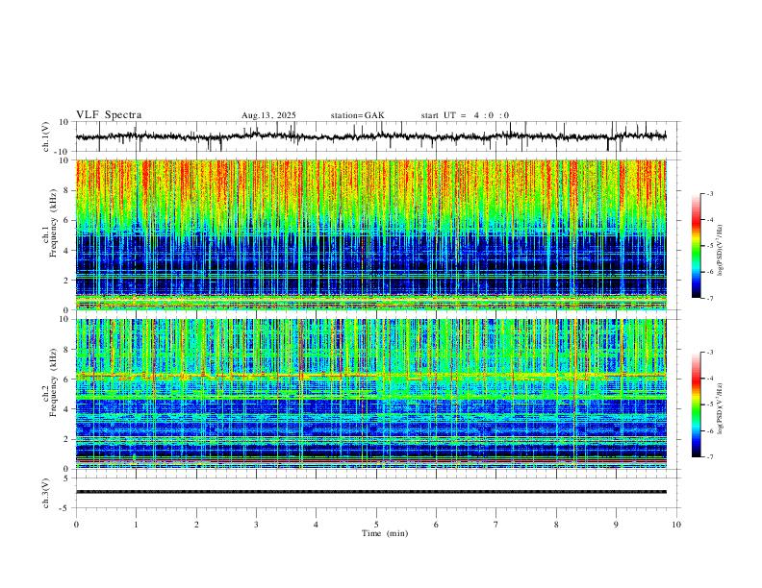
Task: Click the ch.2 'Frequency (kHz)' axis label
Action: tap(54, 382)
